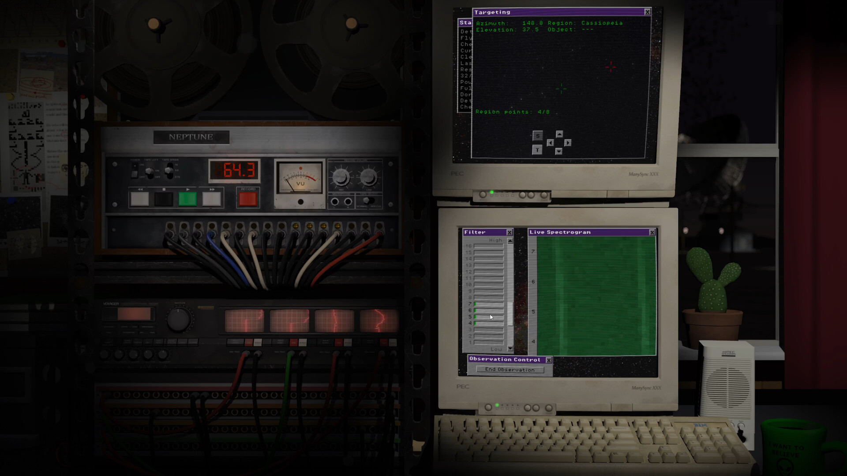Move targeting left with the left arrow
This screenshot has width=847, height=476.
pyautogui.click(x=550, y=143)
